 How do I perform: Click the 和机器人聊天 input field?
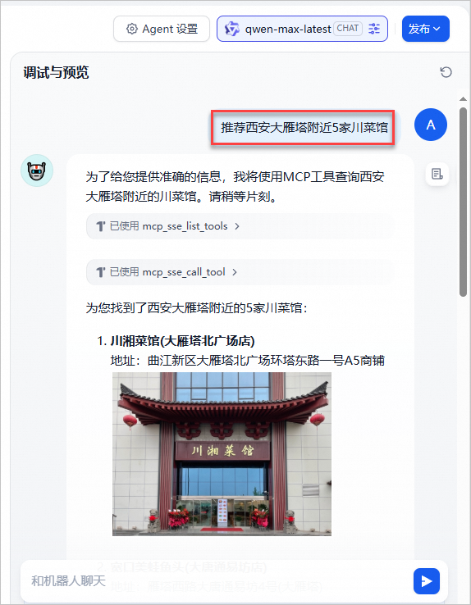point(216,581)
